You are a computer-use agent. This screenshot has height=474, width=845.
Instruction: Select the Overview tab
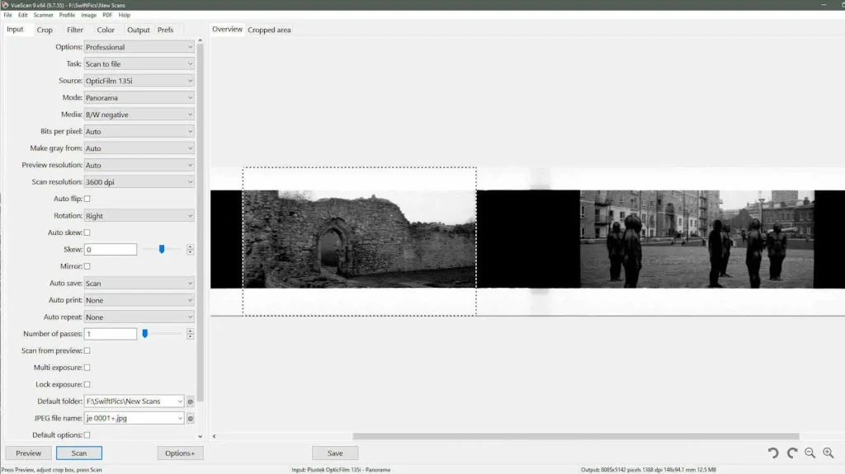click(227, 29)
